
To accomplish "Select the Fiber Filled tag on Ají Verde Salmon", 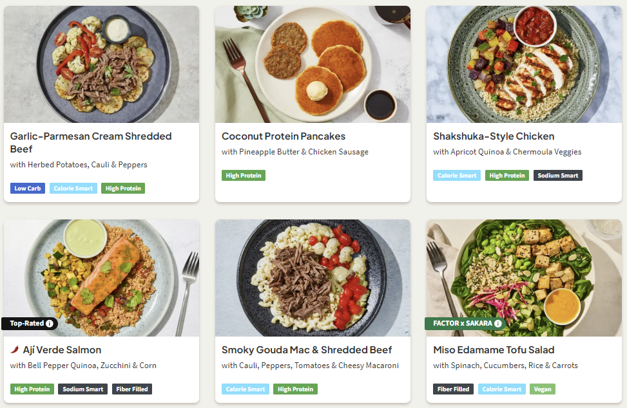I will click(x=132, y=389).
